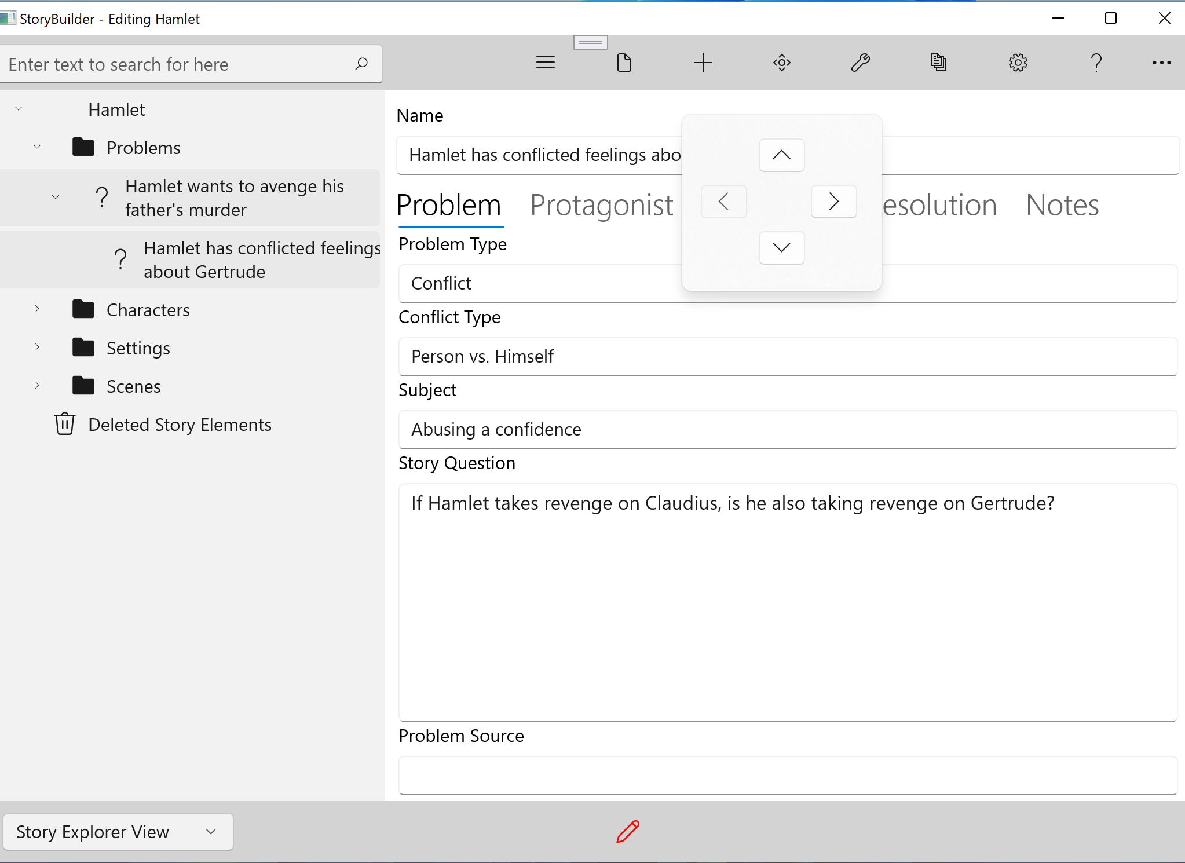Open Preferences via the gear icon
The height and width of the screenshot is (863, 1185).
coord(1018,63)
